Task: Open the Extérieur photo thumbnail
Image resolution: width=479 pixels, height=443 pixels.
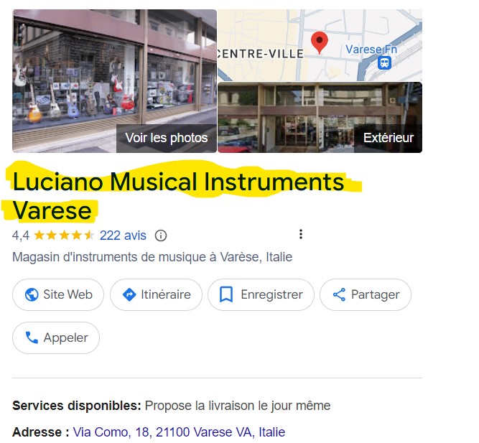Action: [x=320, y=117]
